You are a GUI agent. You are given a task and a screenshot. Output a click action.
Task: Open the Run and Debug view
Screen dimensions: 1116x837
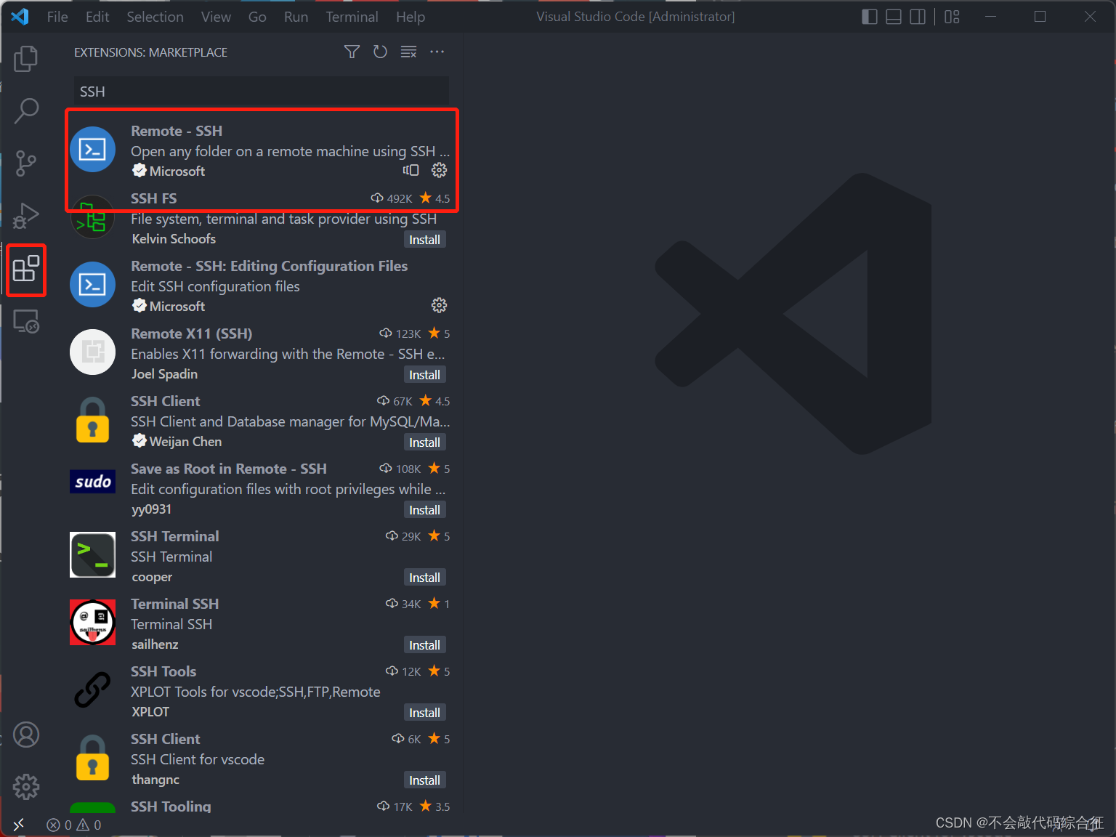point(26,216)
